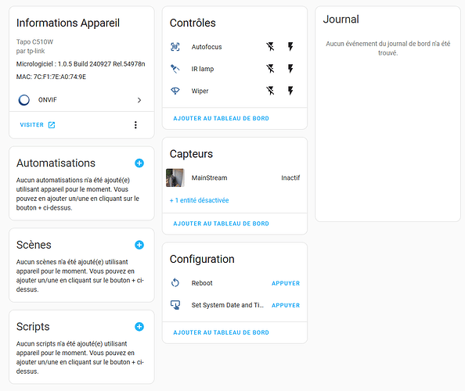Open the MainStream camera thumbnail
The height and width of the screenshot is (391, 465).
coord(175,178)
